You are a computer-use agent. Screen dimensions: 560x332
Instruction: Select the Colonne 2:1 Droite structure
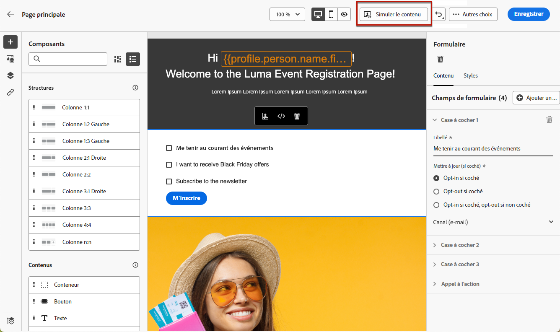(84, 158)
